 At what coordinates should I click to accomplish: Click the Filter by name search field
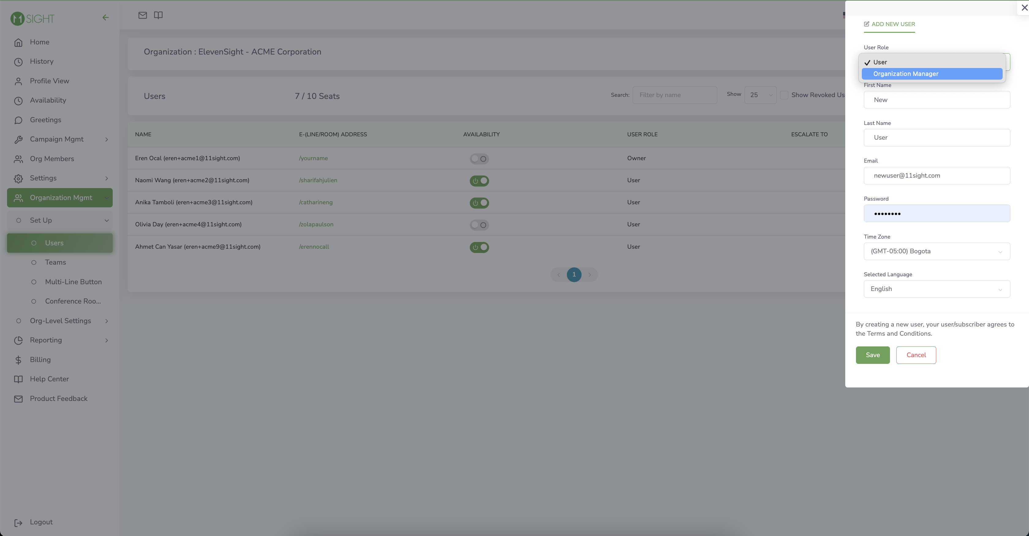click(674, 95)
